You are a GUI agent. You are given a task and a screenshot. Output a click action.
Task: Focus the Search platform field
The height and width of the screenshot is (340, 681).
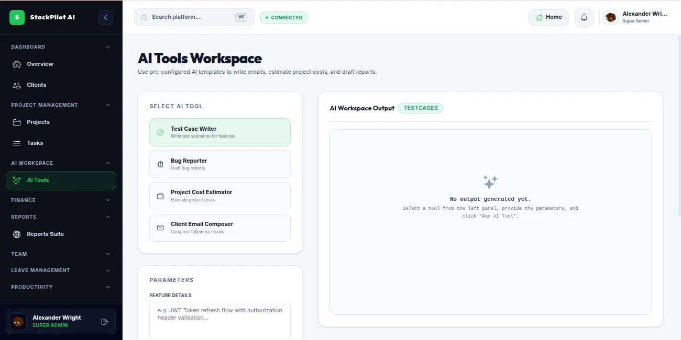[x=194, y=17]
